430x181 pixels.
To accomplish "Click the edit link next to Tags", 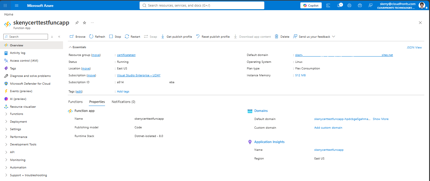I will 79,92.
